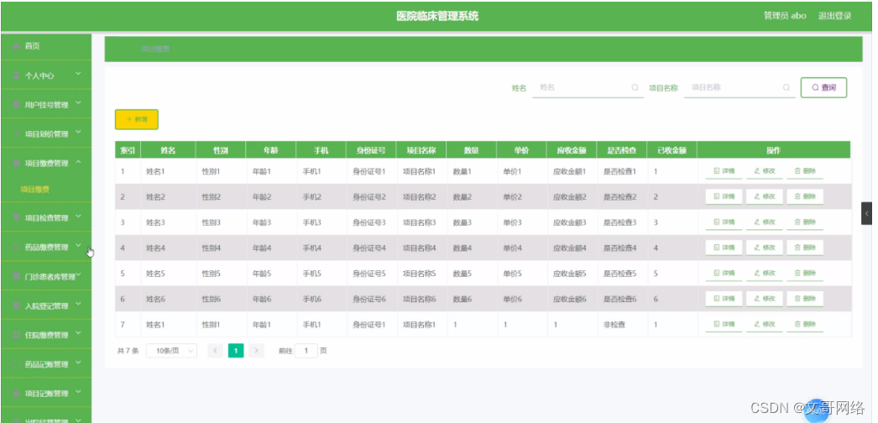Image resolution: width=878 pixels, height=423 pixels.
Task: Open 详情 for row 姓名5
Action: (x=724, y=274)
